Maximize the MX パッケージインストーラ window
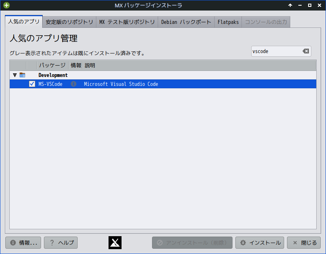Image resolution: width=326 pixels, height=254 pixels. [310, 5]
